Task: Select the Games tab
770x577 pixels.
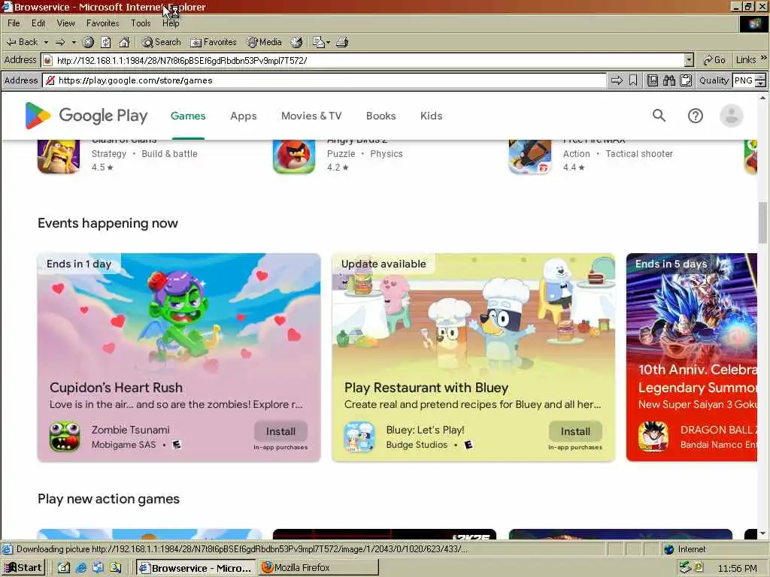Action: [188, 116]
